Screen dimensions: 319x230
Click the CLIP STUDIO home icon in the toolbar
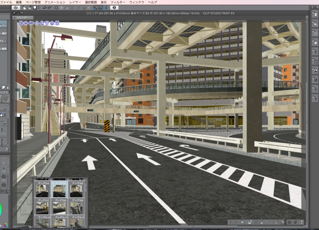coord(16,8)
